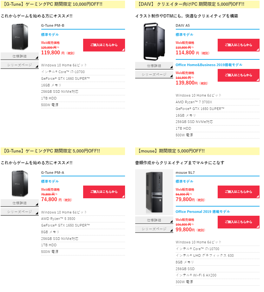Open シリーズページ for G-Tune PM-B
264x292 pixels.
coord(20,65)
